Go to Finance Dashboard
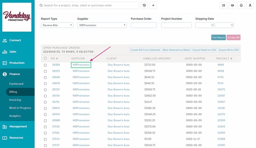The width and height of the screenshot is (256, 148). (x=16, y=84)
